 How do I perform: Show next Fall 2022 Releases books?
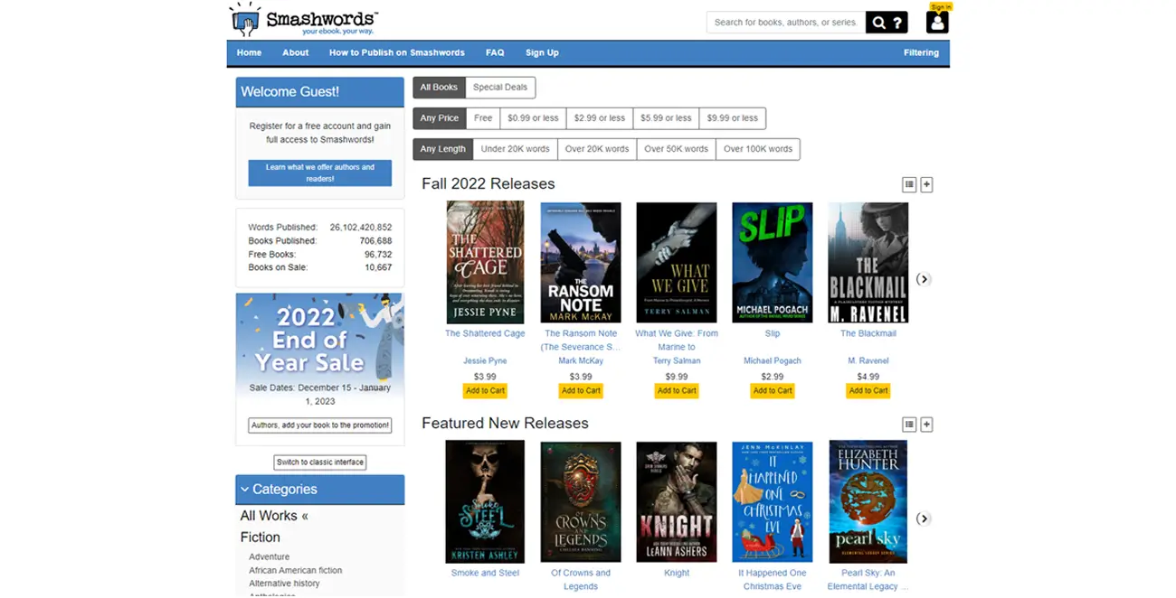tap(923, 279)
